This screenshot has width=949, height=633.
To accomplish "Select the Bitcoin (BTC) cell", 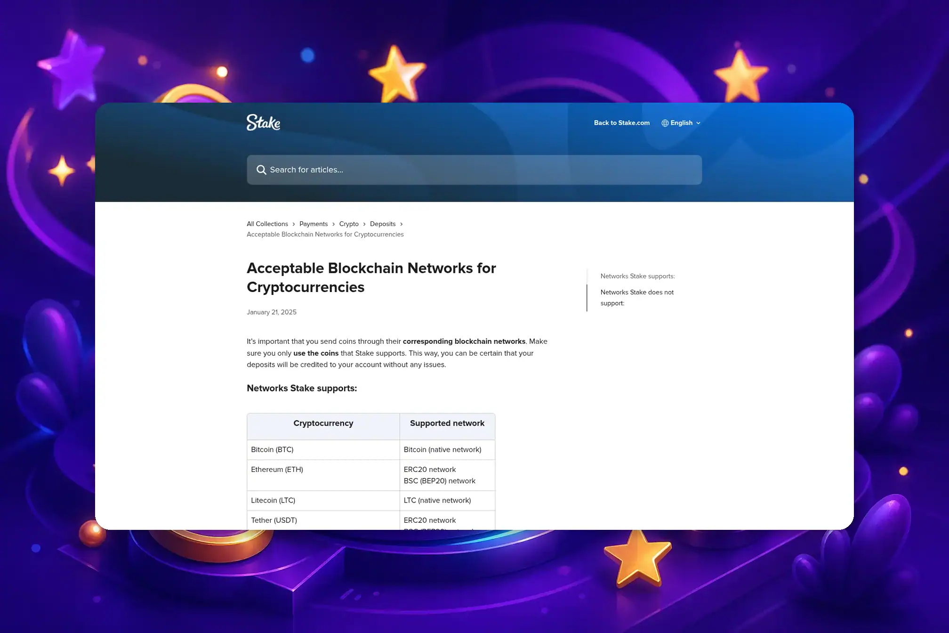I will (x=323, y=450).
